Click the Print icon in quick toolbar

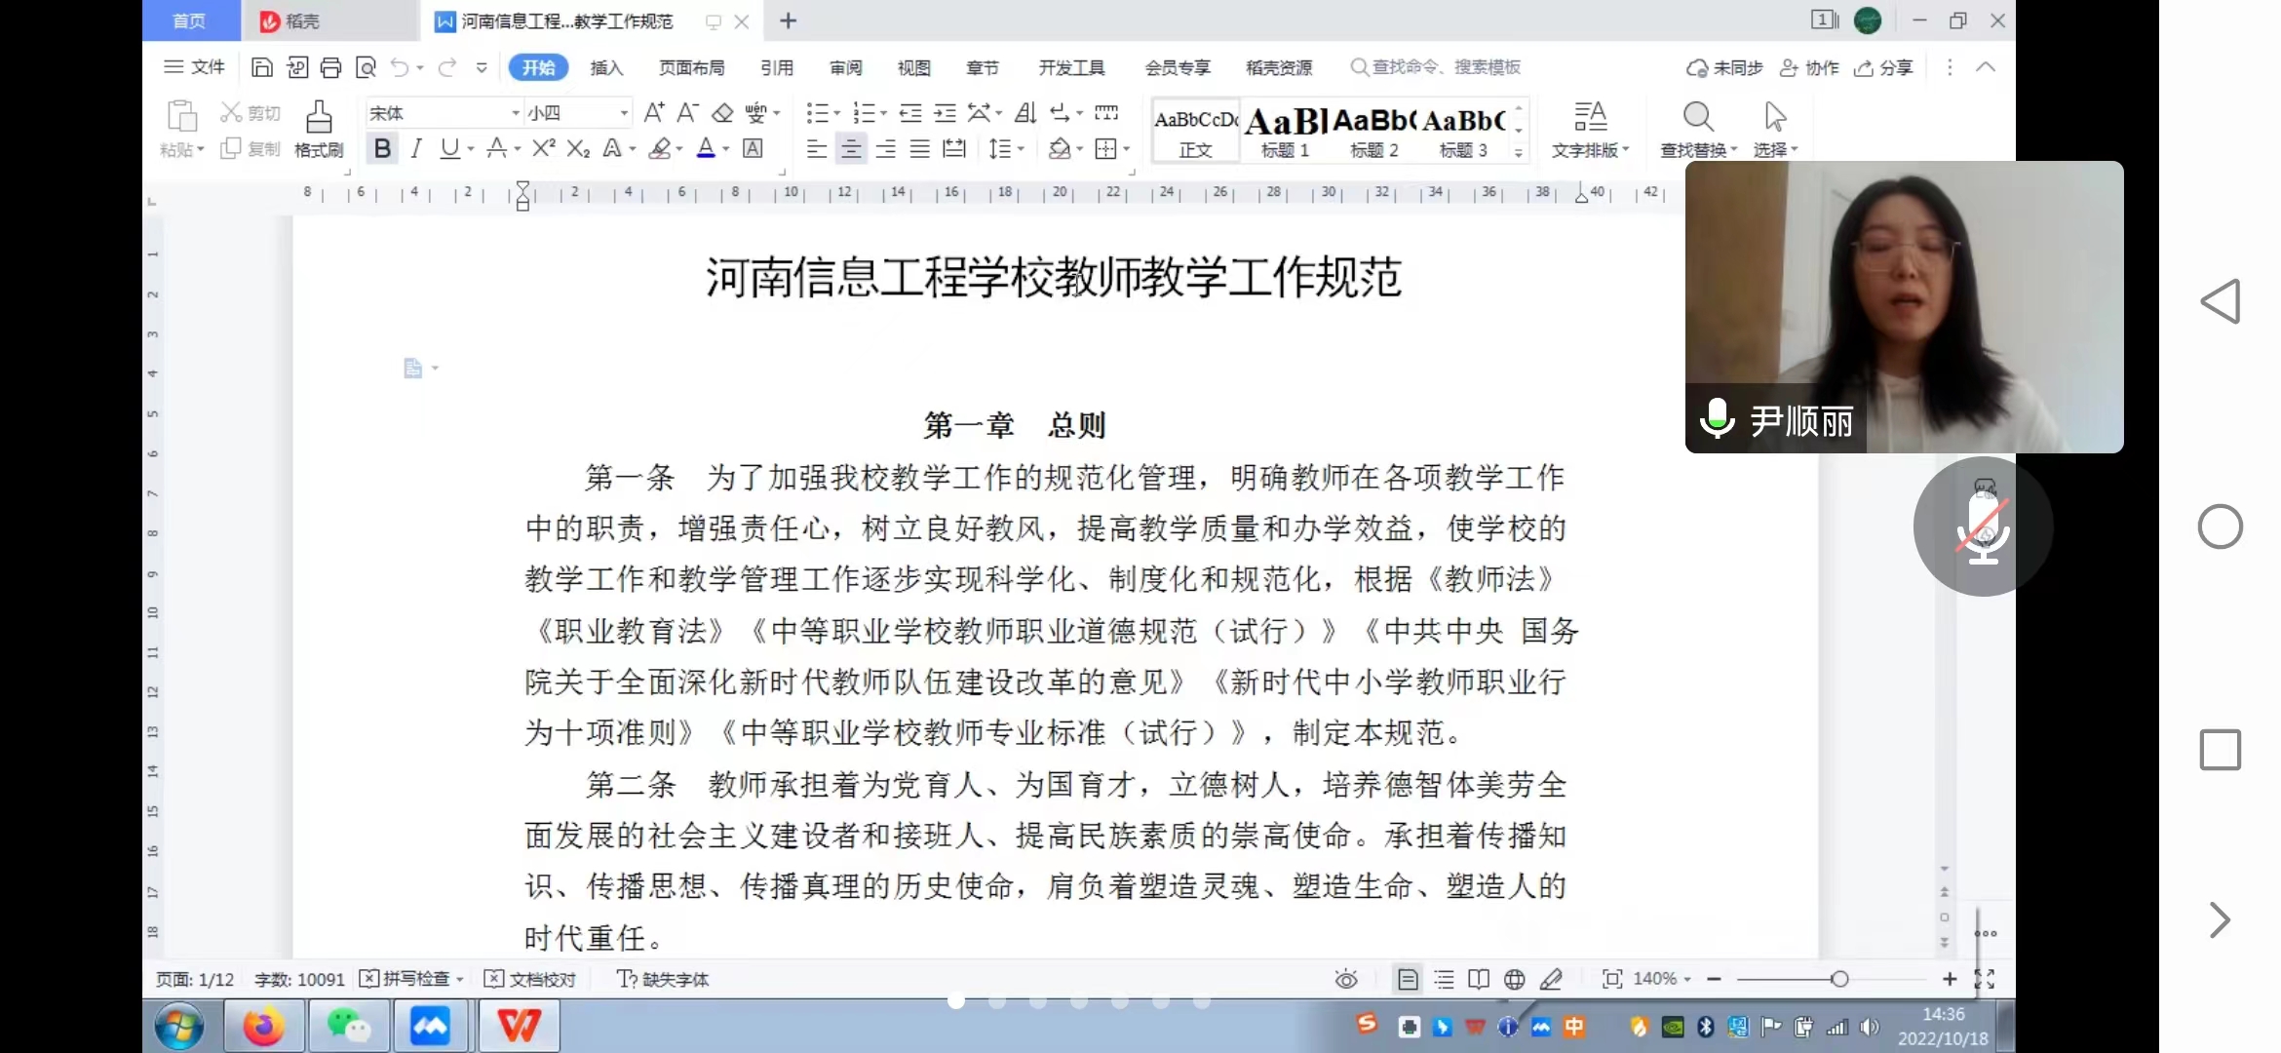[x=331, y=67]
